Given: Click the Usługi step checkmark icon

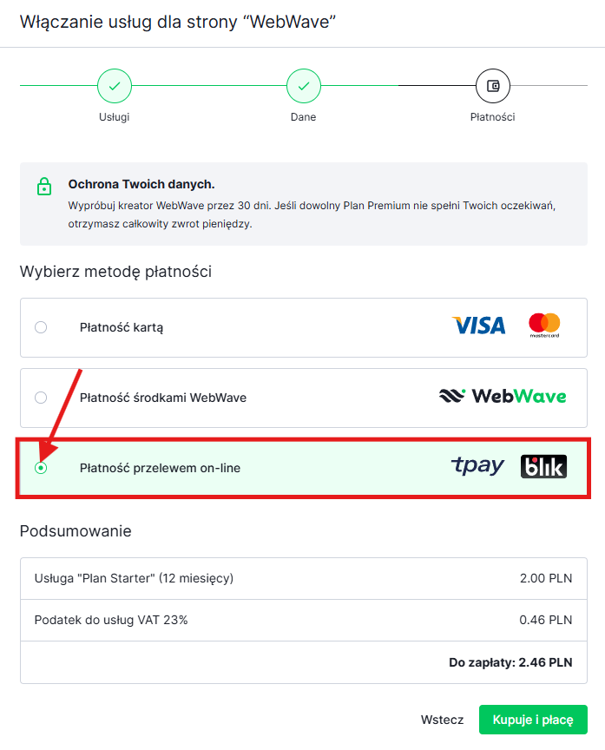Looking at the screenshot, I should point(115,86).
